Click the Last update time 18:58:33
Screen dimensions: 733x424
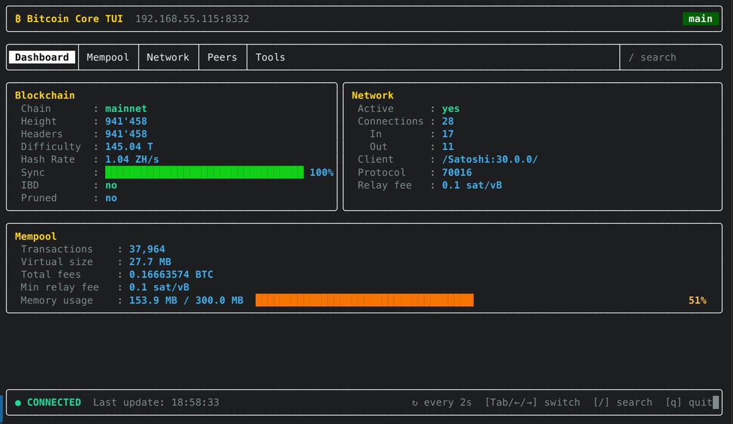pyautogui.click(x=195, y=403)
